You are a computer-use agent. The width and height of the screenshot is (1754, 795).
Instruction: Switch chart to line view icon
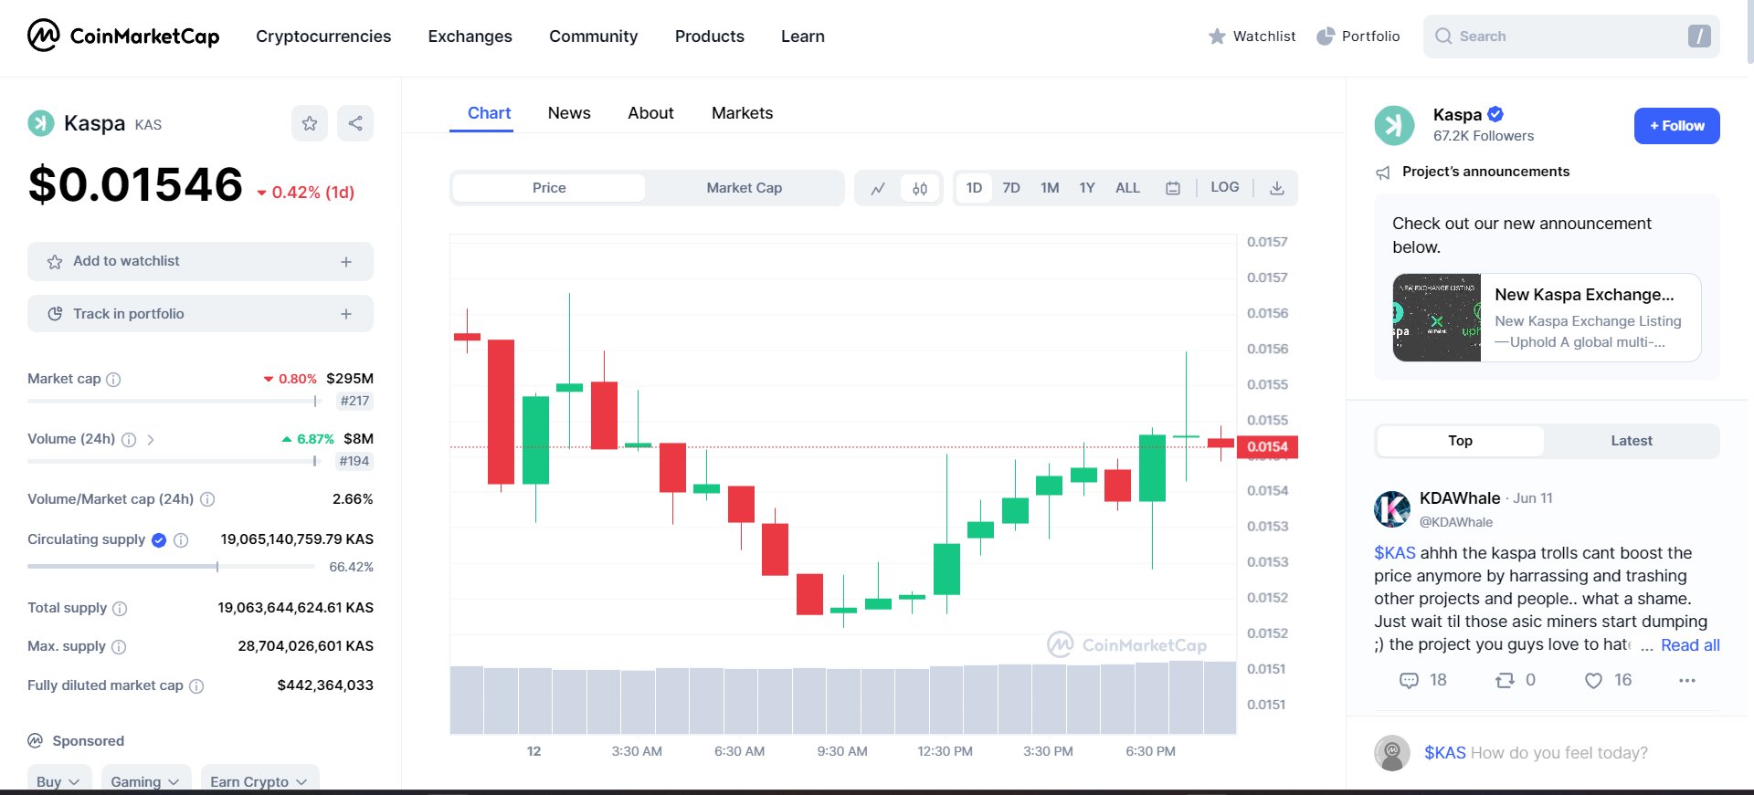coord(878,188)
